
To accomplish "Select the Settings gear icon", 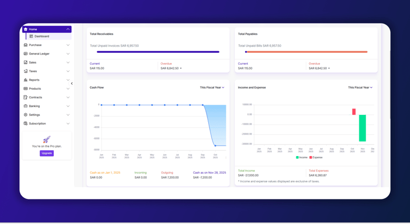I will 26,115.
